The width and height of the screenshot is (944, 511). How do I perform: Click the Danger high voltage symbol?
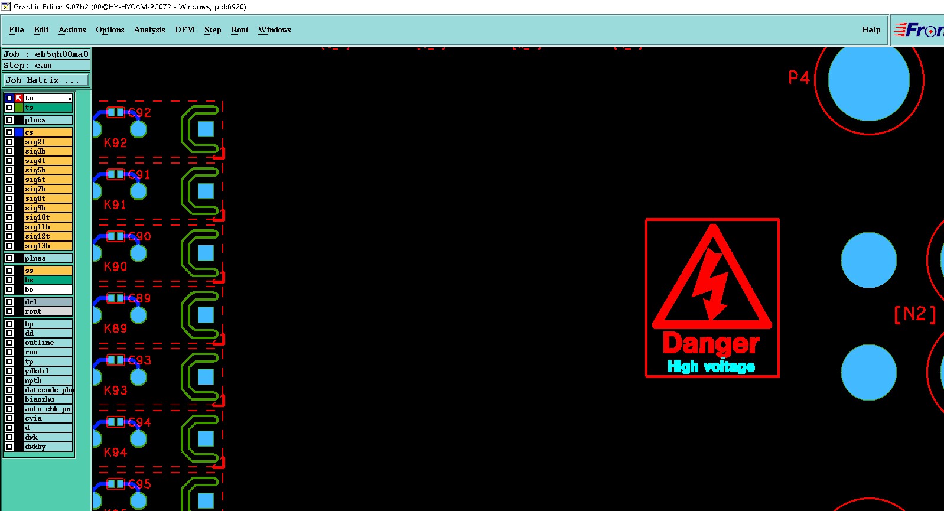pyautogui.click(x=712, y=298)
